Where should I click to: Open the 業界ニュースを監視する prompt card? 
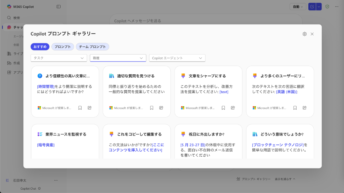[66, 134]
